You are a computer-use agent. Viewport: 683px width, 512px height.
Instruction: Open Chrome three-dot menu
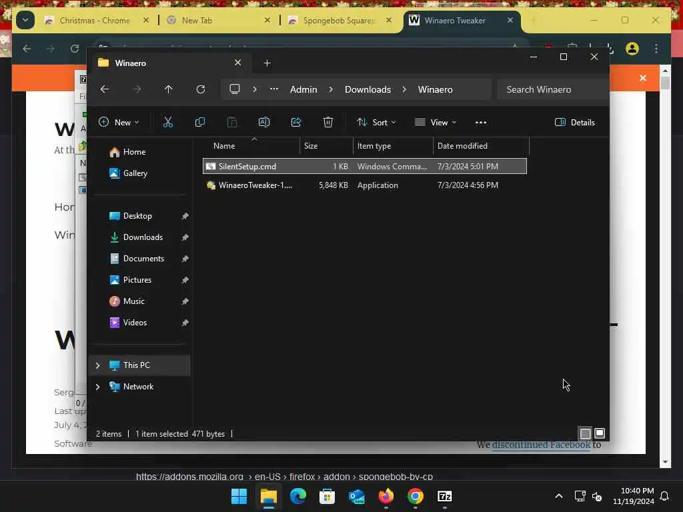656,49
